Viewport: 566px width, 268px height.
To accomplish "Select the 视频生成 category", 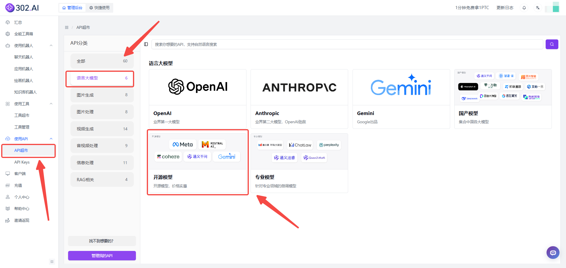I will 102,129.
